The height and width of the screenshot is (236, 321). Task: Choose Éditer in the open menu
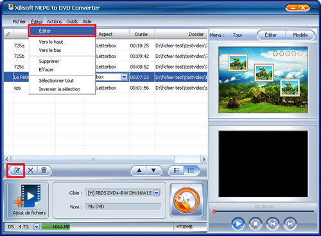coord(62,31)
